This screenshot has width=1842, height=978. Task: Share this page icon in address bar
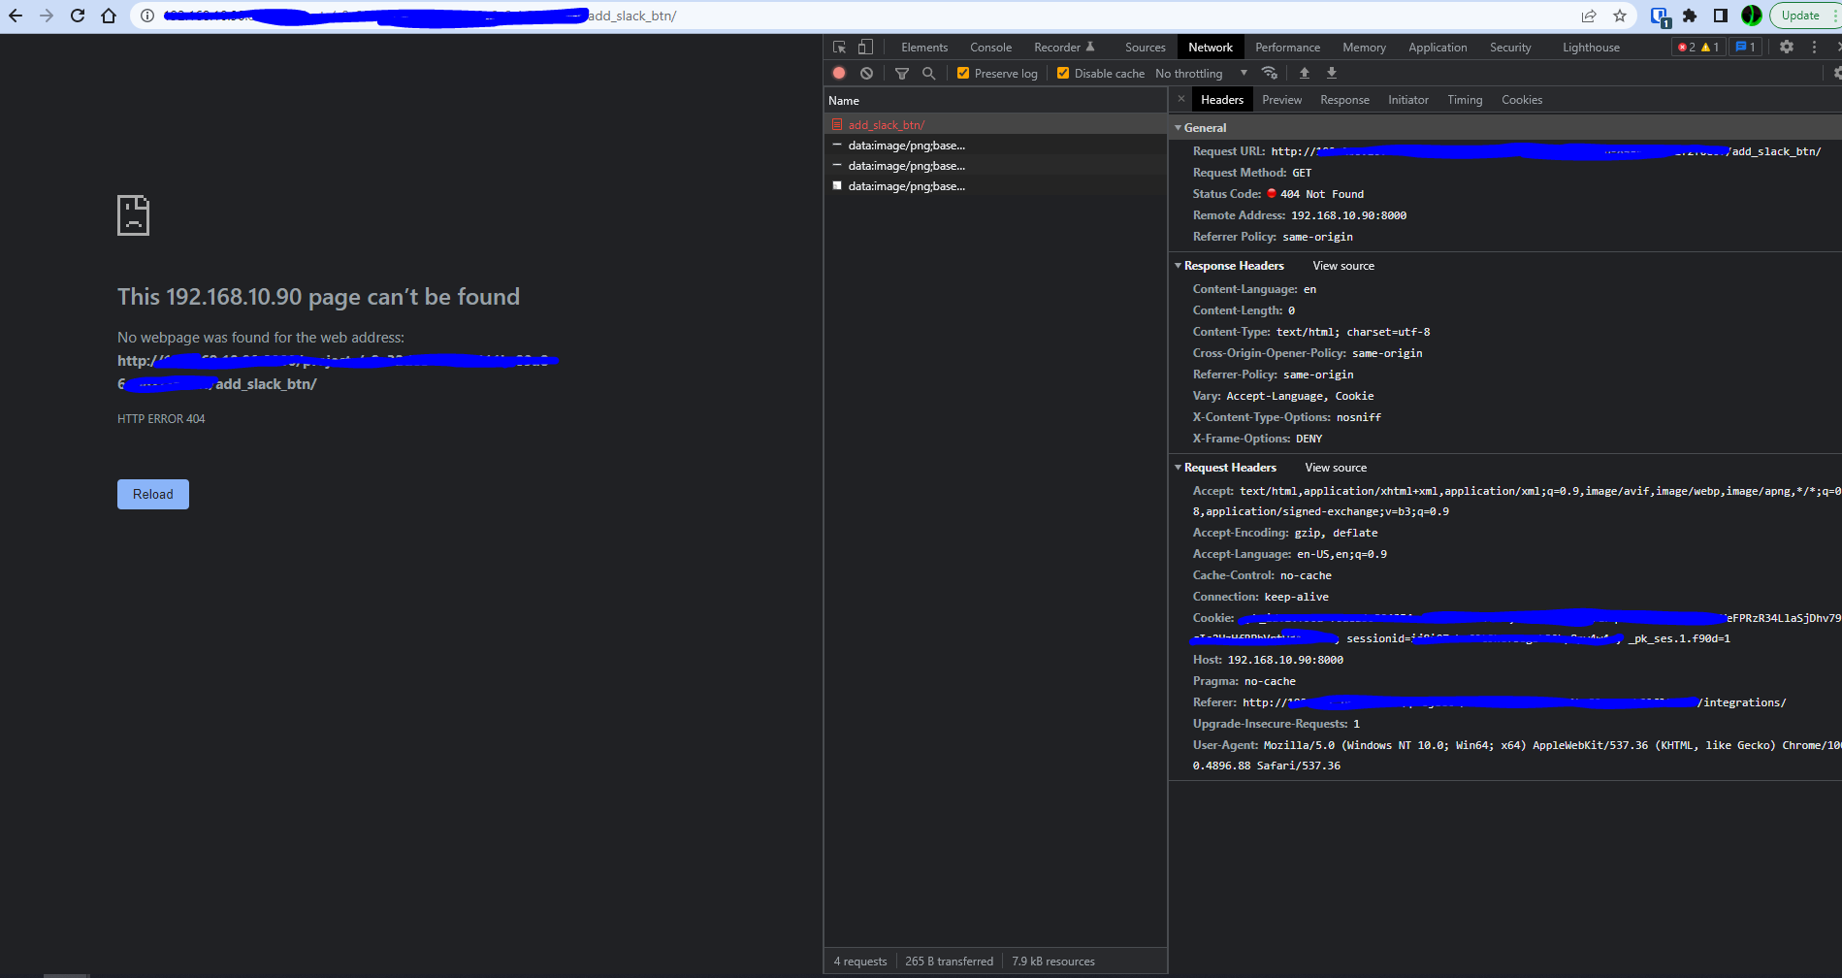click(1589, 16)
